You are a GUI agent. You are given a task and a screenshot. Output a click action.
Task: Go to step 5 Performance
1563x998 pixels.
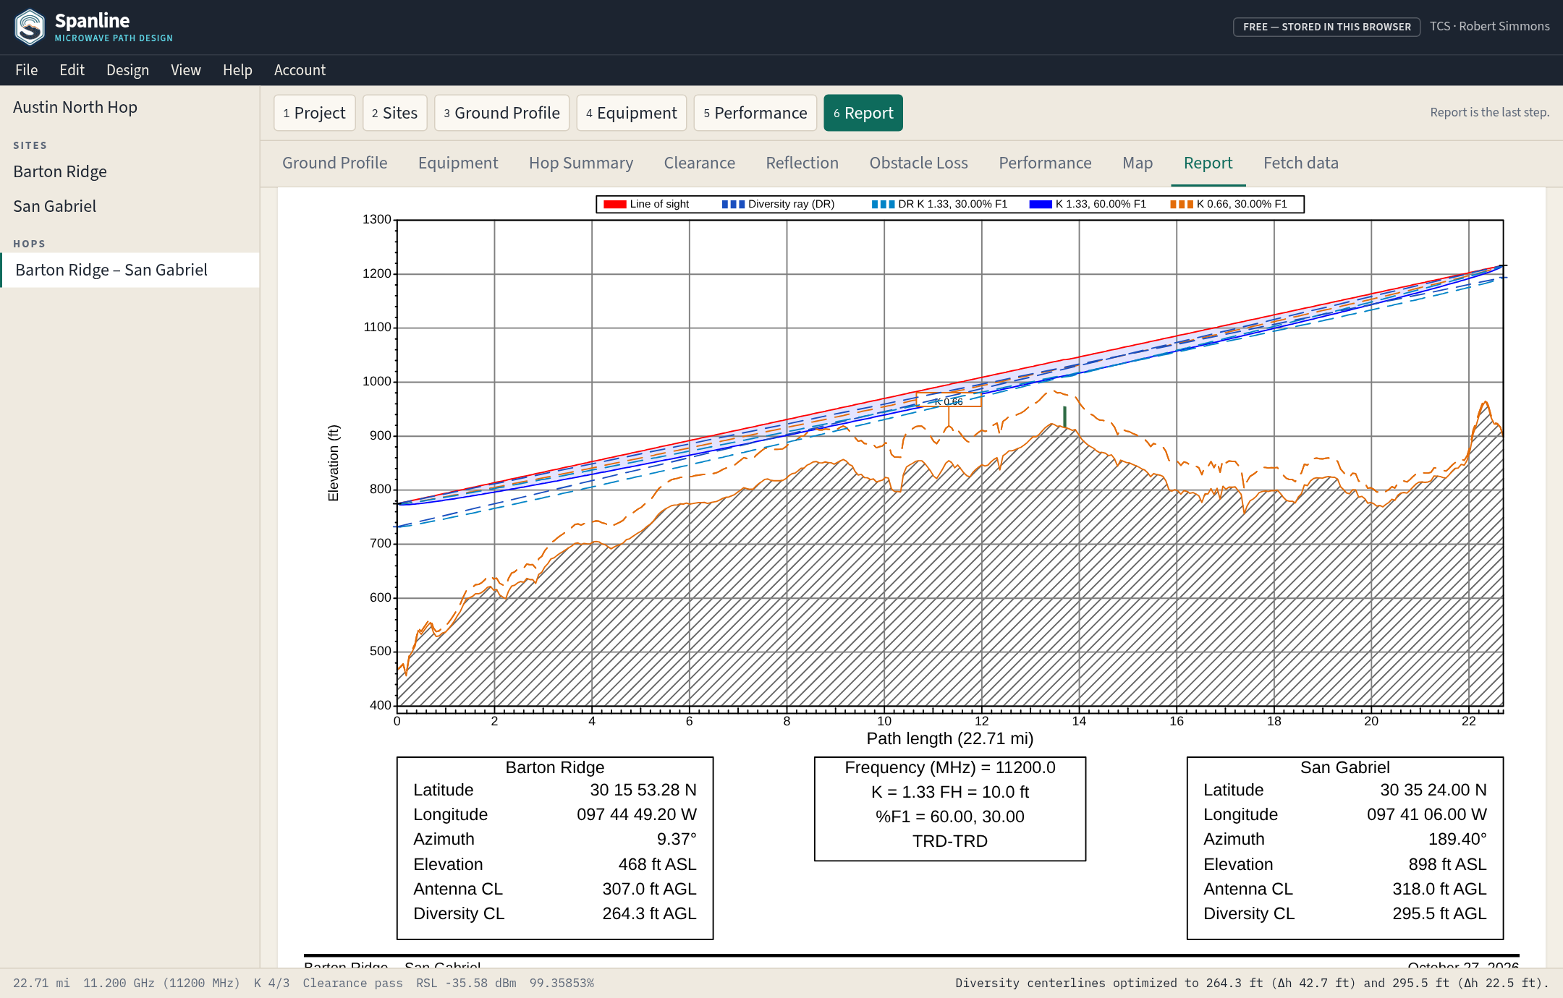(755, 113)
